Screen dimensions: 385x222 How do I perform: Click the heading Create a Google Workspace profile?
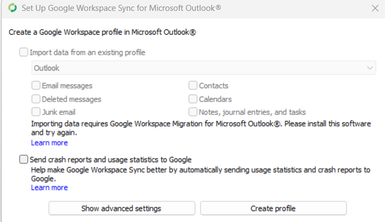point(102,32)
